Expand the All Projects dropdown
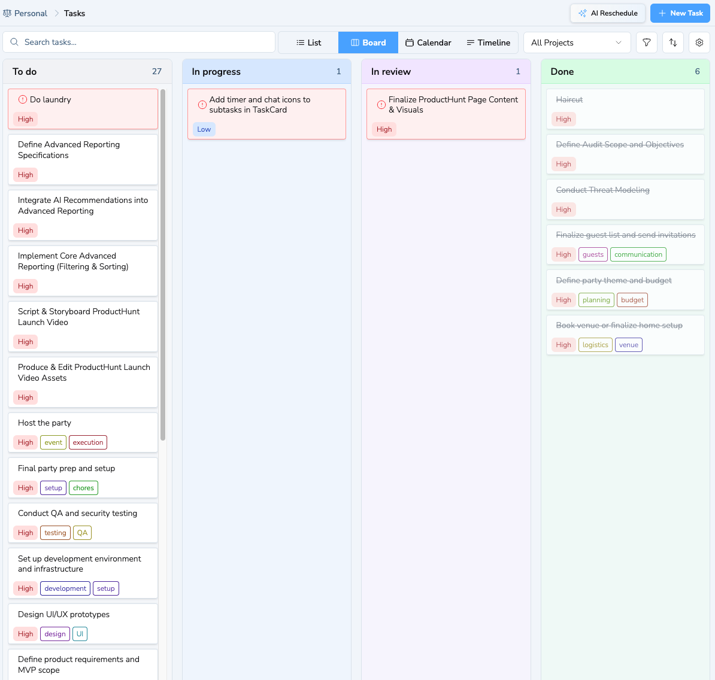The width and height of the screenshot is (715, 680). coord(577,42)
